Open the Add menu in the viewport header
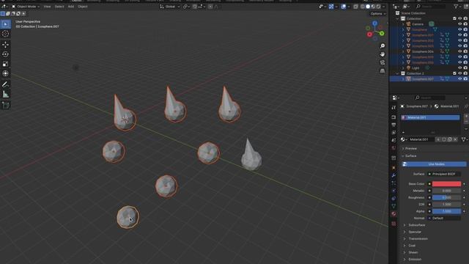Screen dimensions: 469x264 [71, 7]
